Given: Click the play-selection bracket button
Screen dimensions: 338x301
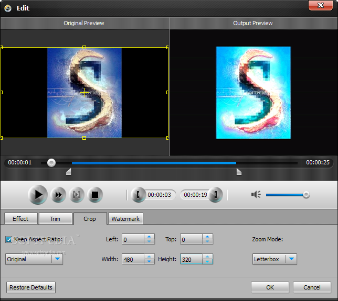Looking at the screenshot, I should (77, 195).
